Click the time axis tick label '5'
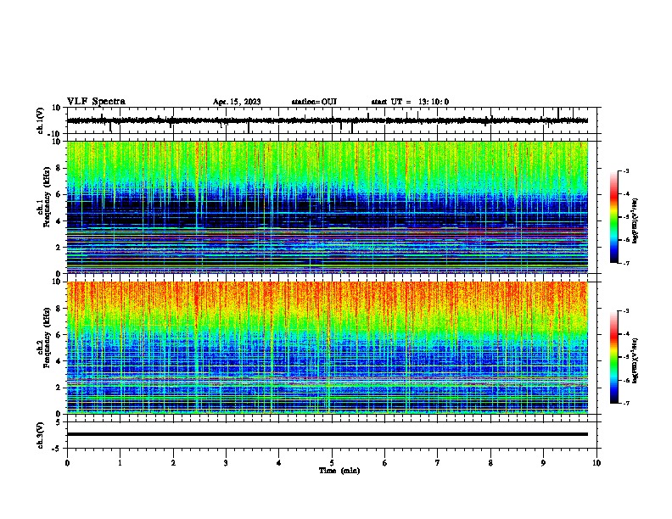672x519 pixels. (x=332, y=463)
